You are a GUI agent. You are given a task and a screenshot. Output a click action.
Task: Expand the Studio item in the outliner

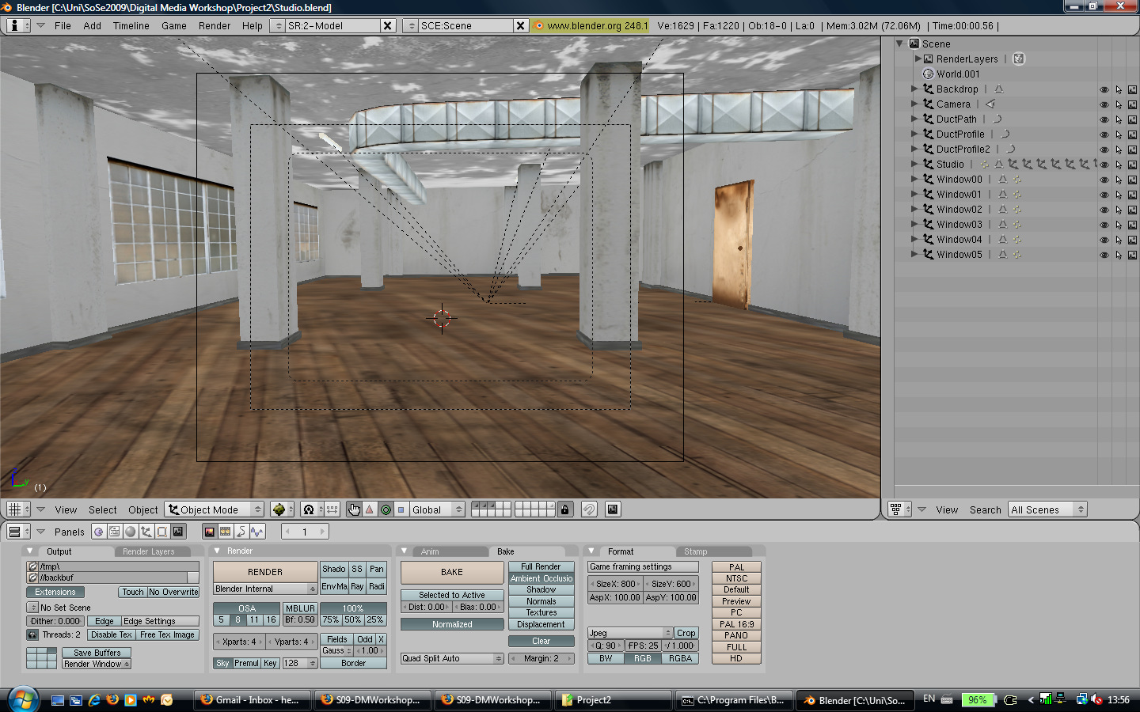[x=914, y=164]
